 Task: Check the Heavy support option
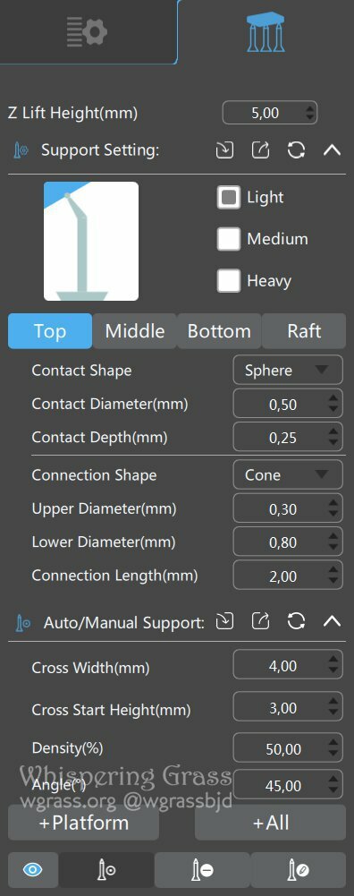[229, 280]
